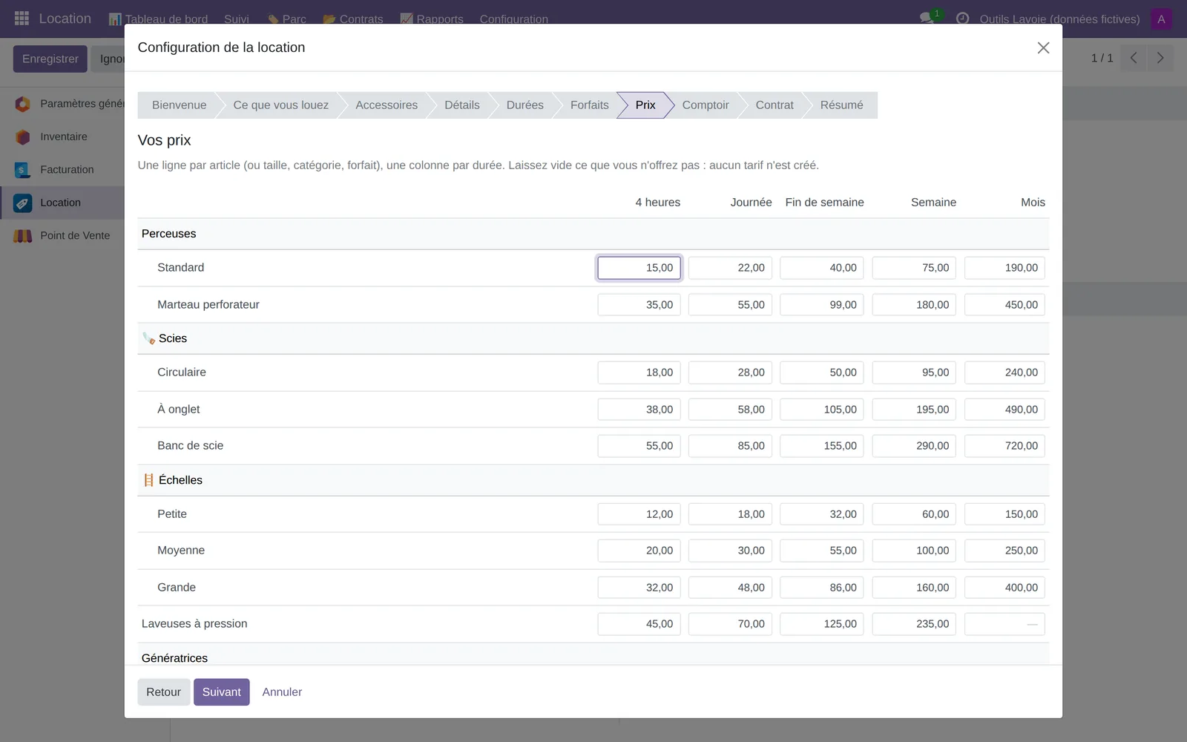Go to the Bienvenue step
This screenshot has height=742, width=1187.
179,105
